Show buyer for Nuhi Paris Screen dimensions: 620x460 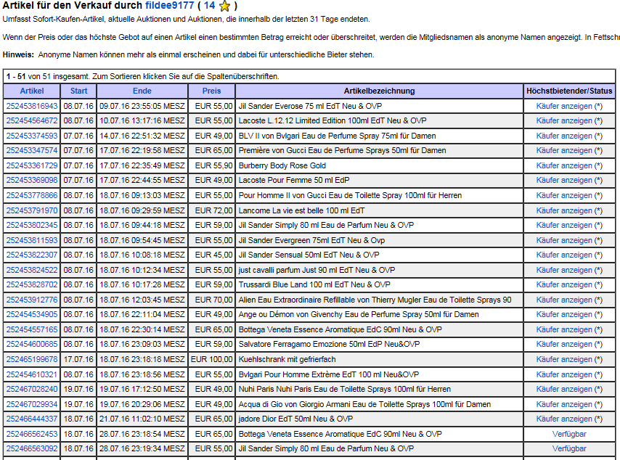click(564, 390)
